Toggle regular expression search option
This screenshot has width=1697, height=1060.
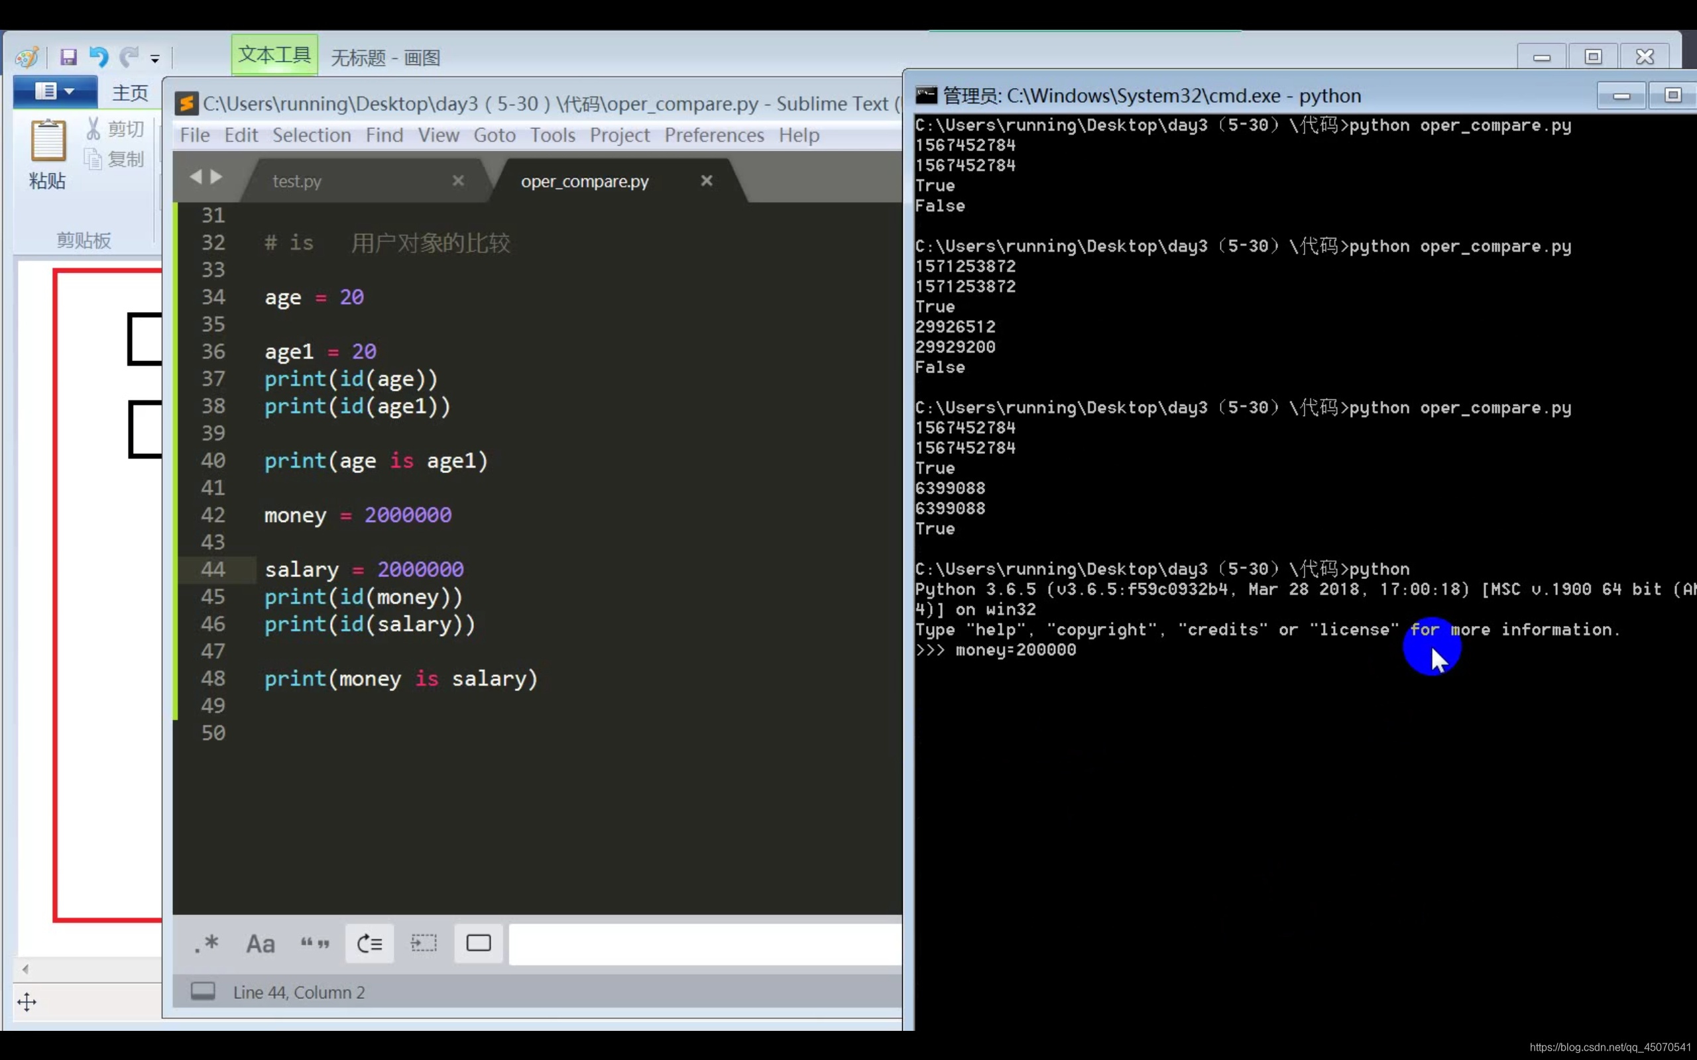coord(206,943)
